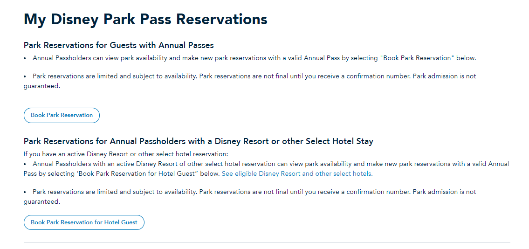Select the Guests with Annual Passes heading

pyautogui.click(x=118, y=45)
